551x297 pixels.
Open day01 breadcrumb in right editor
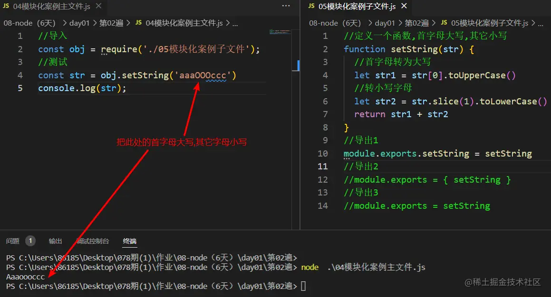[385, 23]
